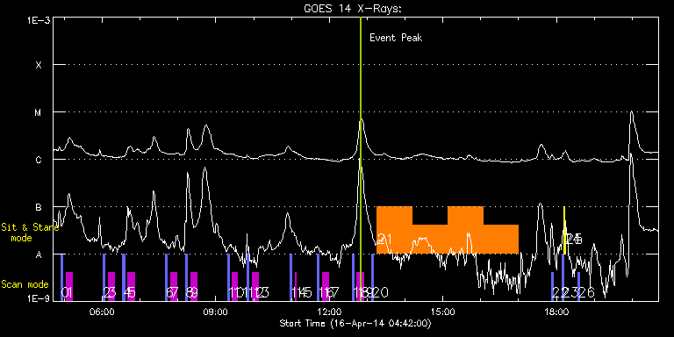This screenshot has height=337, width=674.
Task: Click the blue bar numbered 4
Action: click(x=124, y=277)
